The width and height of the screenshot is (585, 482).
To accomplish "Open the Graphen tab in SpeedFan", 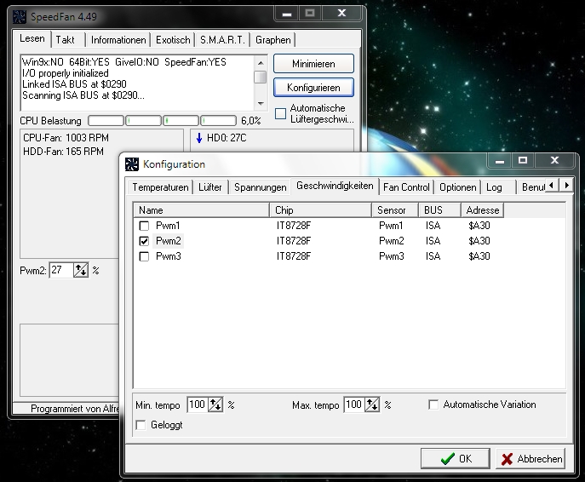I will 273,40.
